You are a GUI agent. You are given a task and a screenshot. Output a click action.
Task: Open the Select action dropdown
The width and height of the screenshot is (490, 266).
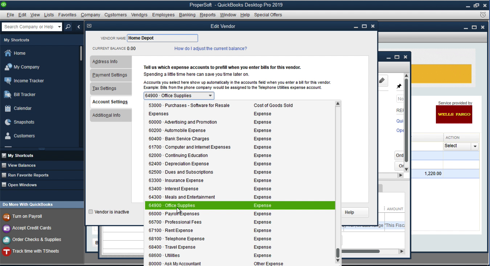(461, 146)
